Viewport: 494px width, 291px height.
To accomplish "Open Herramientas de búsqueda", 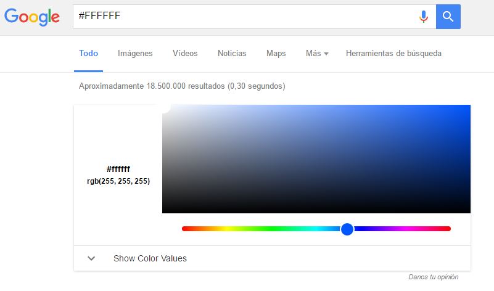I will 393,54.
